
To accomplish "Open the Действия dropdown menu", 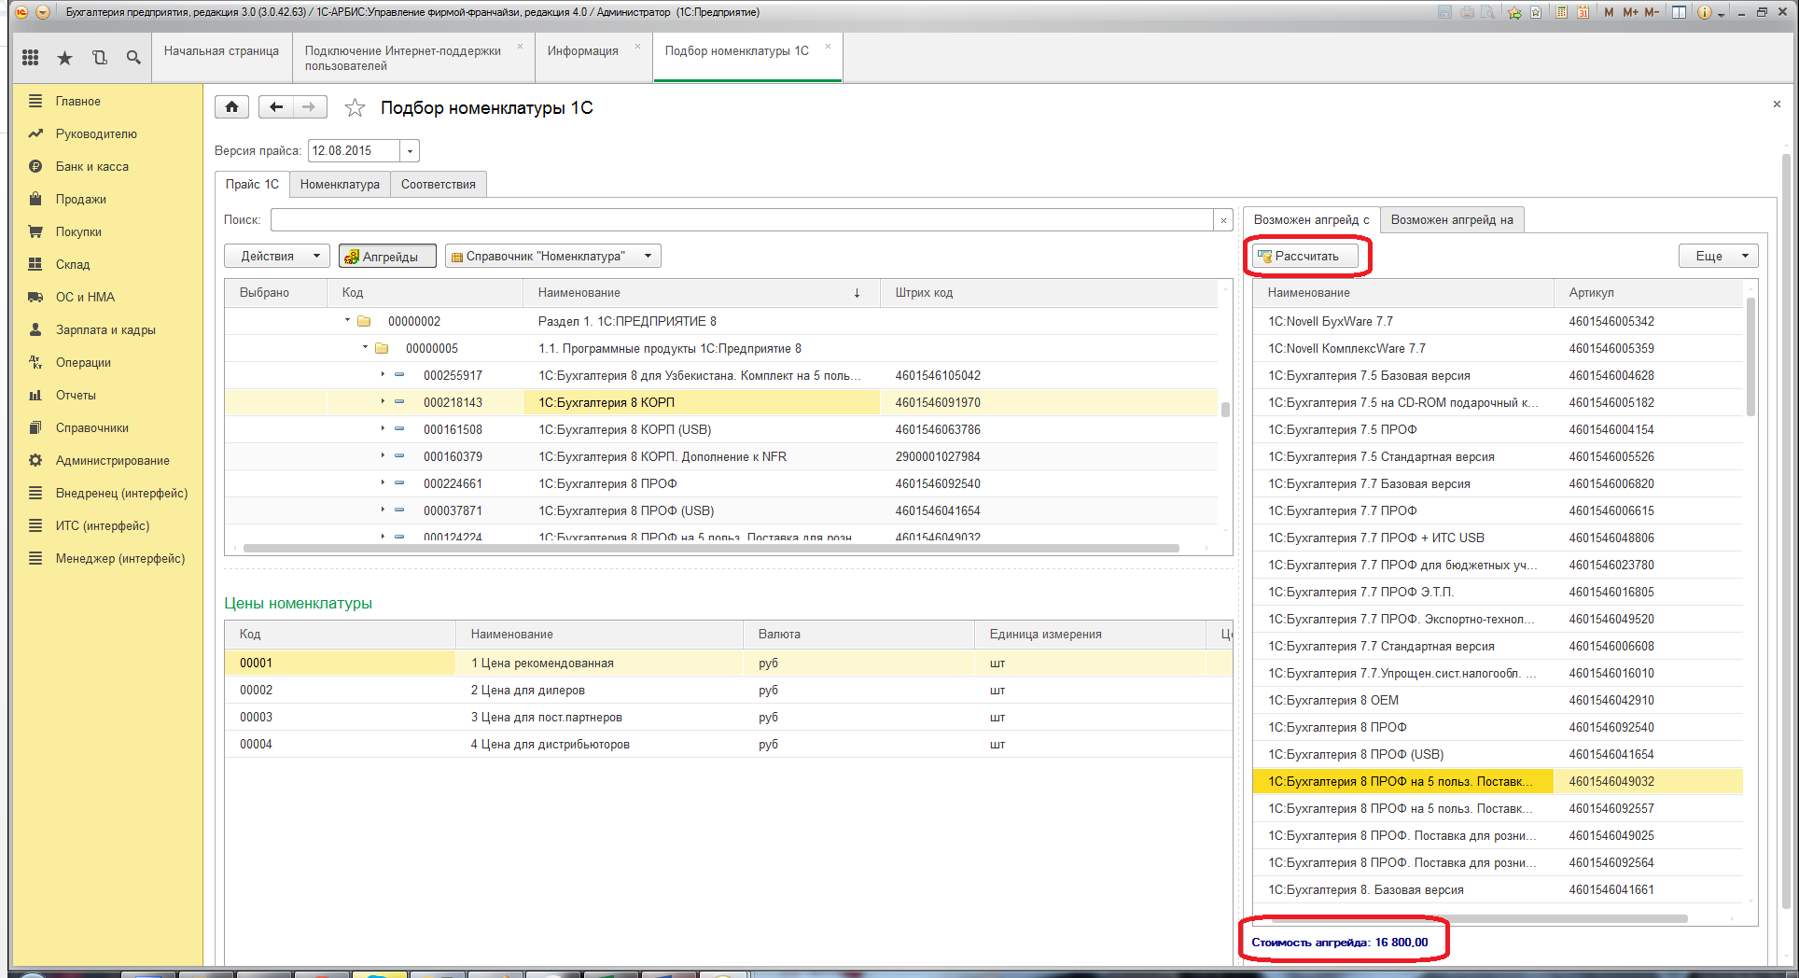I will [277, 256].
